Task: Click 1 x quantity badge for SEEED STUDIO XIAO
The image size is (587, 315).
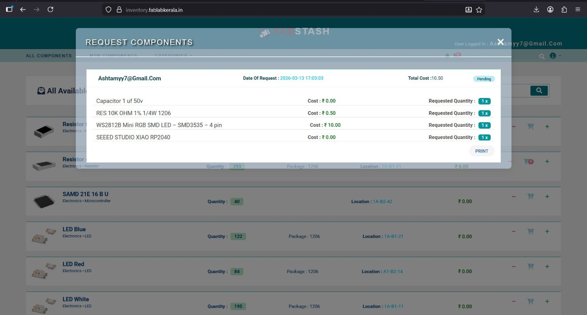Action: pos(485,137)
